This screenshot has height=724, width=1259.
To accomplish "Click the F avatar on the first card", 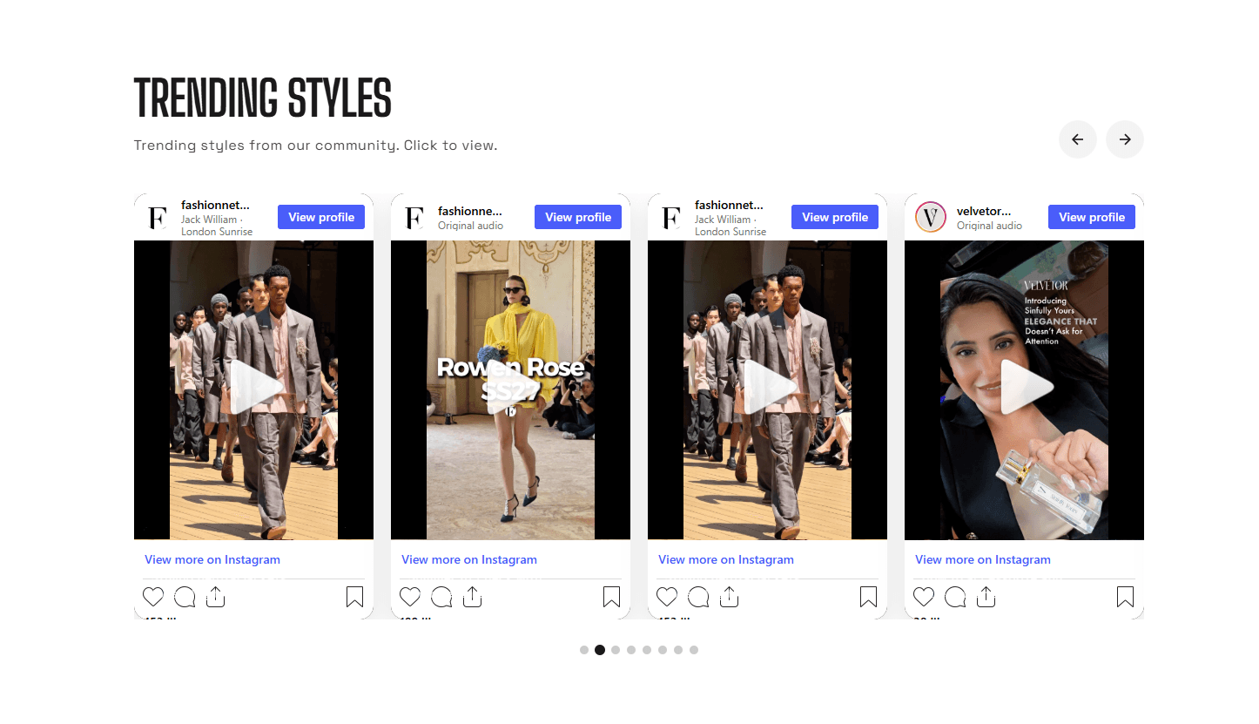I will (158, 217).
